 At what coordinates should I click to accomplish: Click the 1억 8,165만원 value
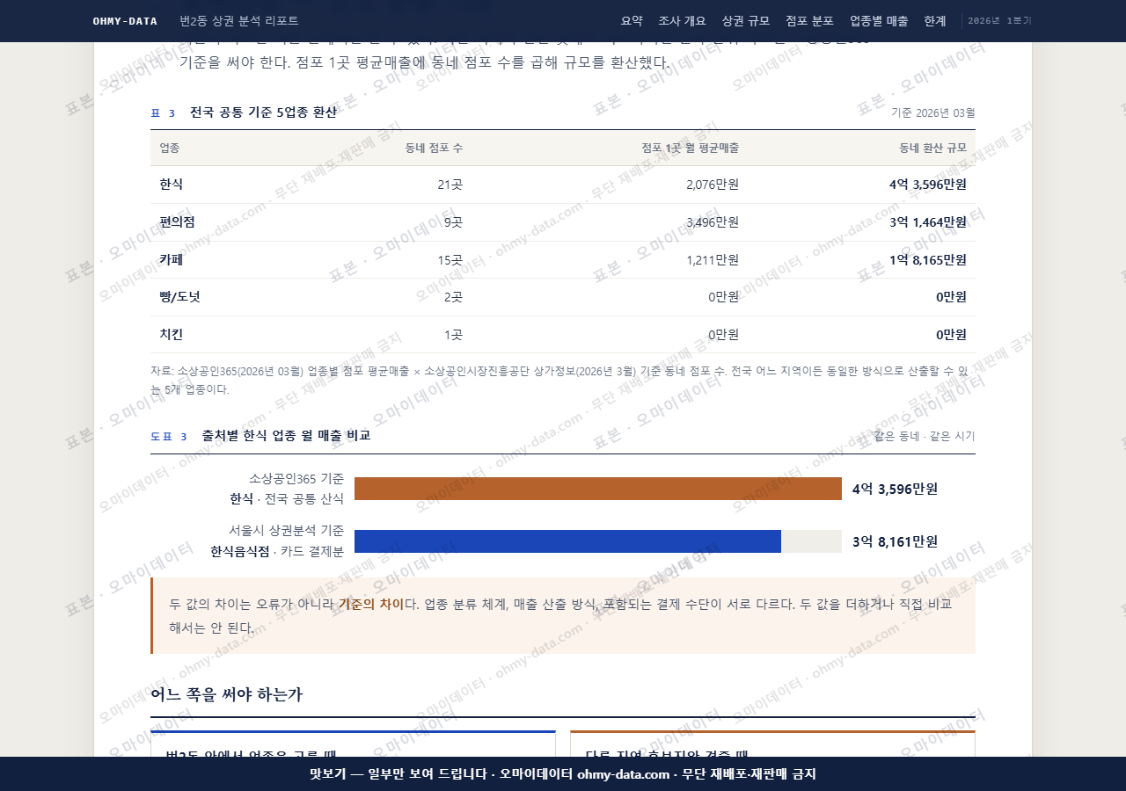click(928, 259)
